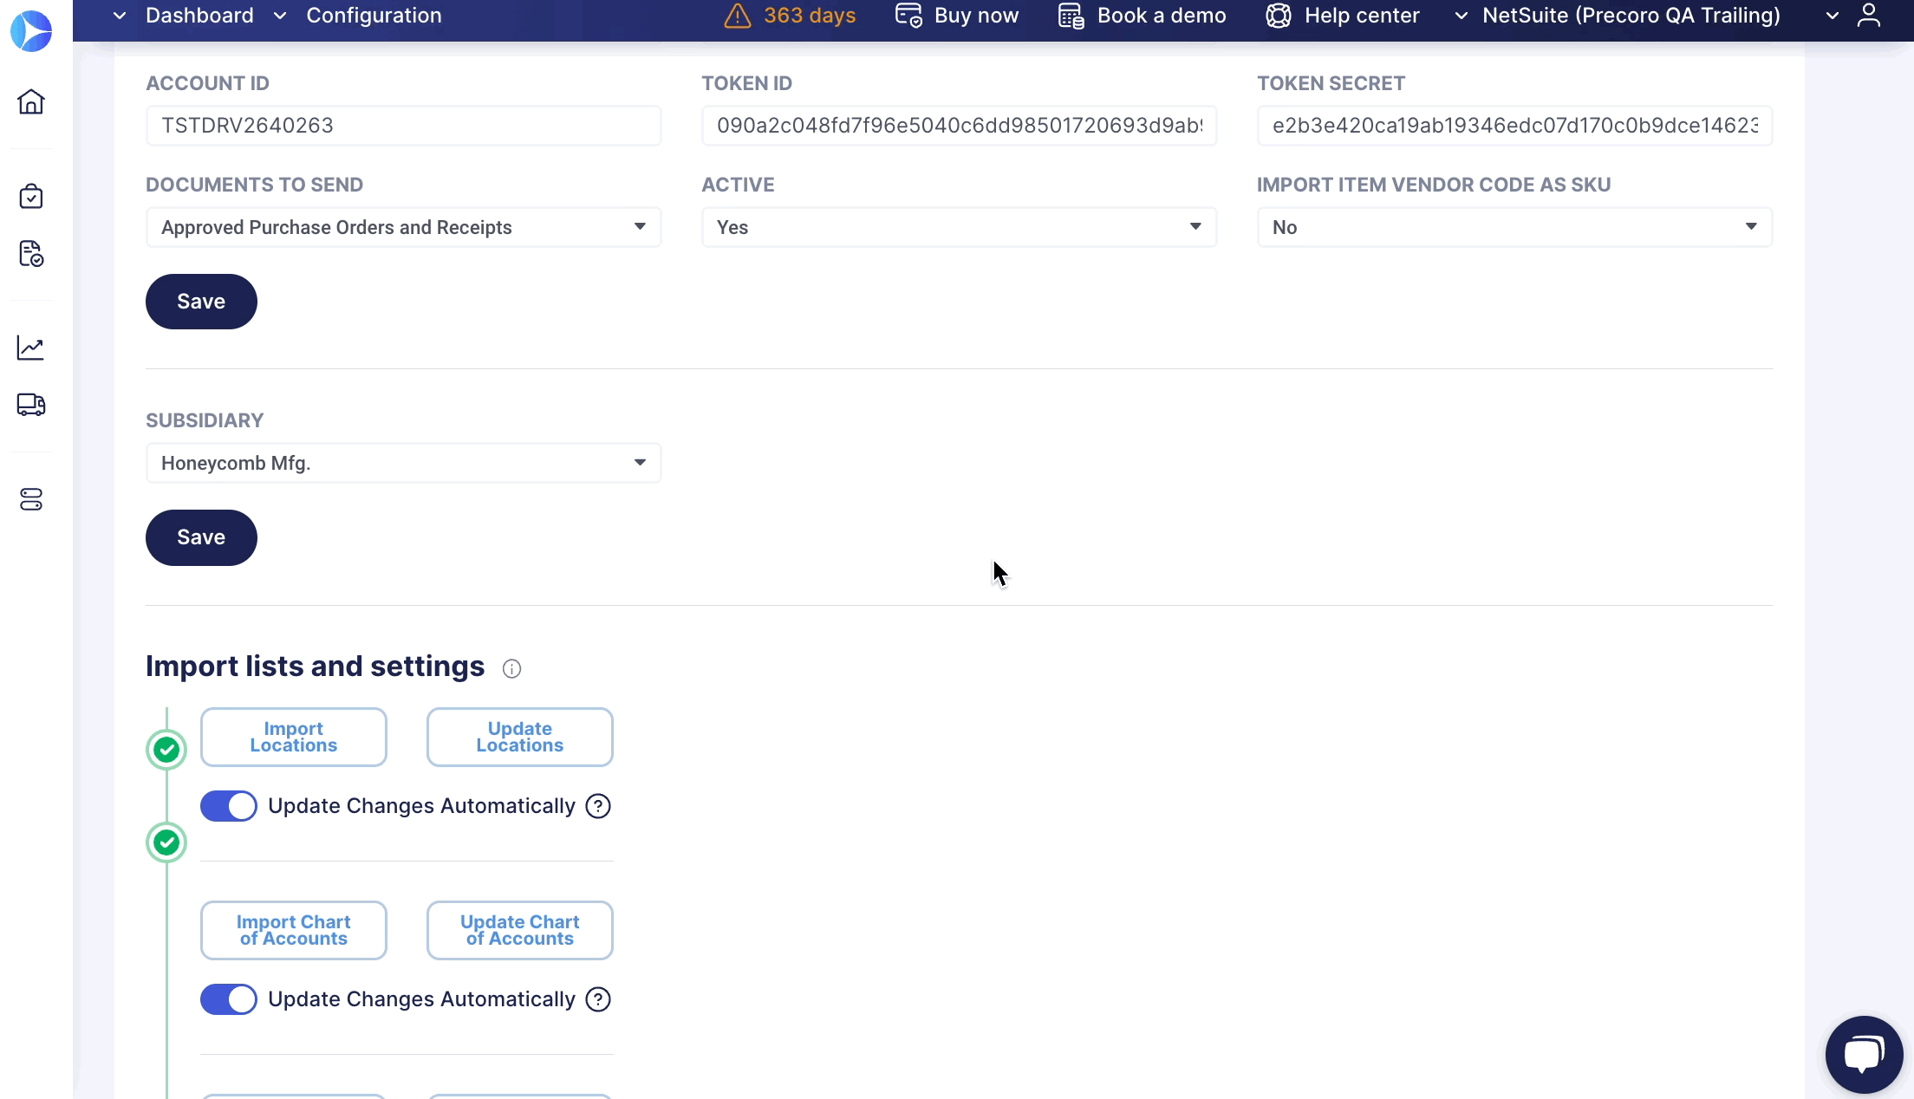This screenshot has height=1099, width=1914.
Task: Click the active status toggle to disable
Action: (x=959, y=226)
